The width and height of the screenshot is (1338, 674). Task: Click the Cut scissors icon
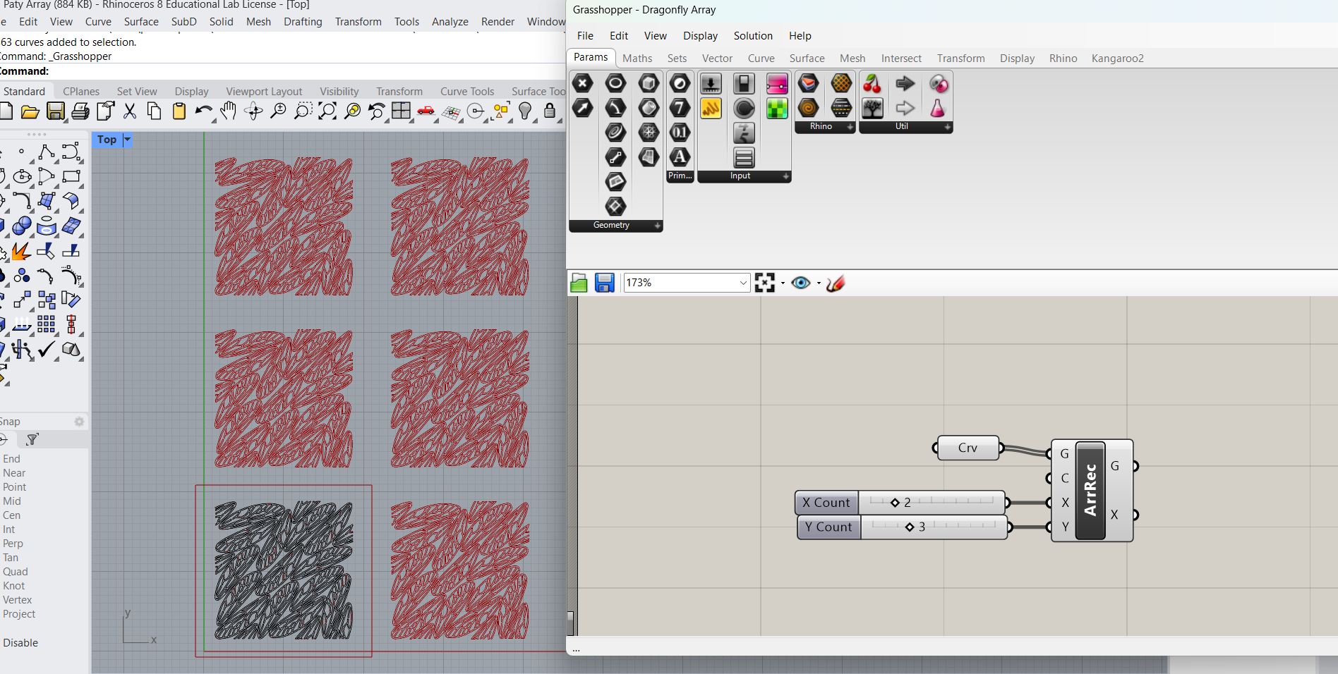coord(130,111)
